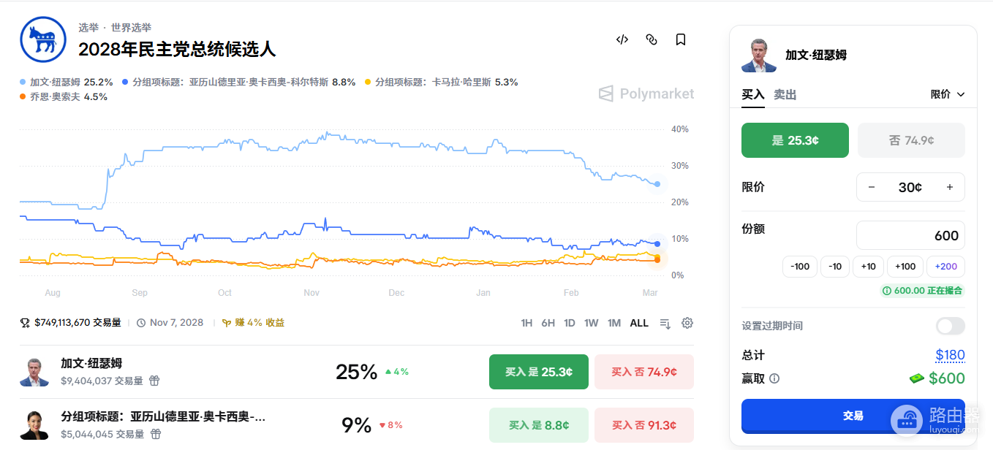
Task: Decrease limit price with minus button
Action: pos(872,187)
